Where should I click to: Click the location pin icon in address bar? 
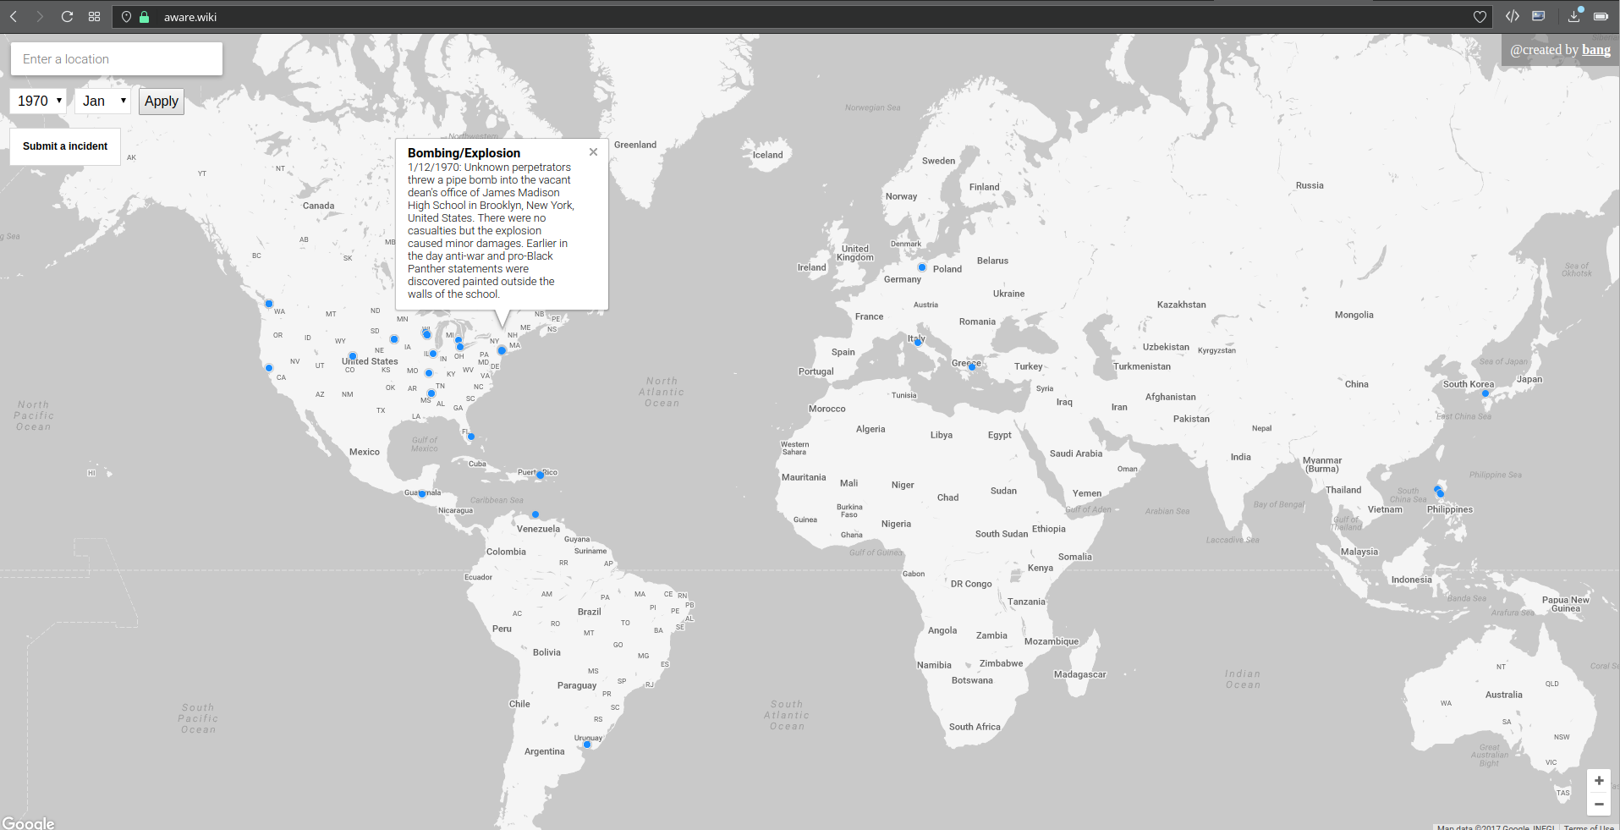click(x=125, y=16)
